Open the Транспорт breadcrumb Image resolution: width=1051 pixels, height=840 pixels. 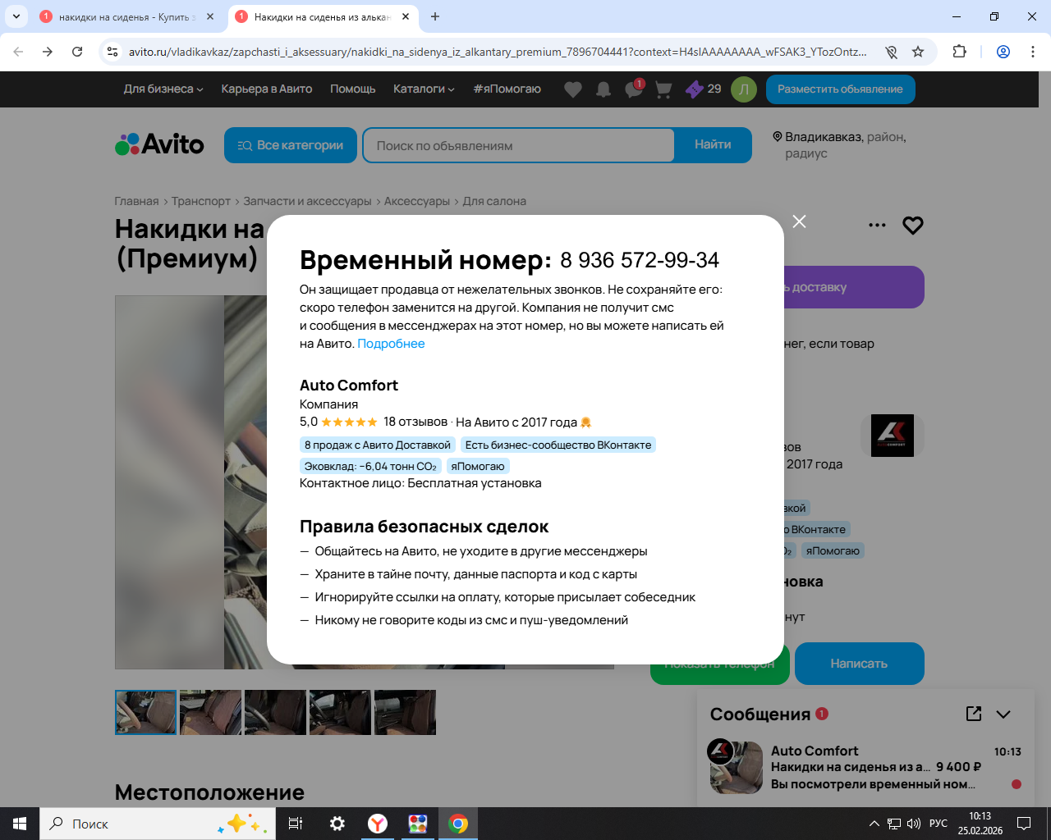point(201,201)
